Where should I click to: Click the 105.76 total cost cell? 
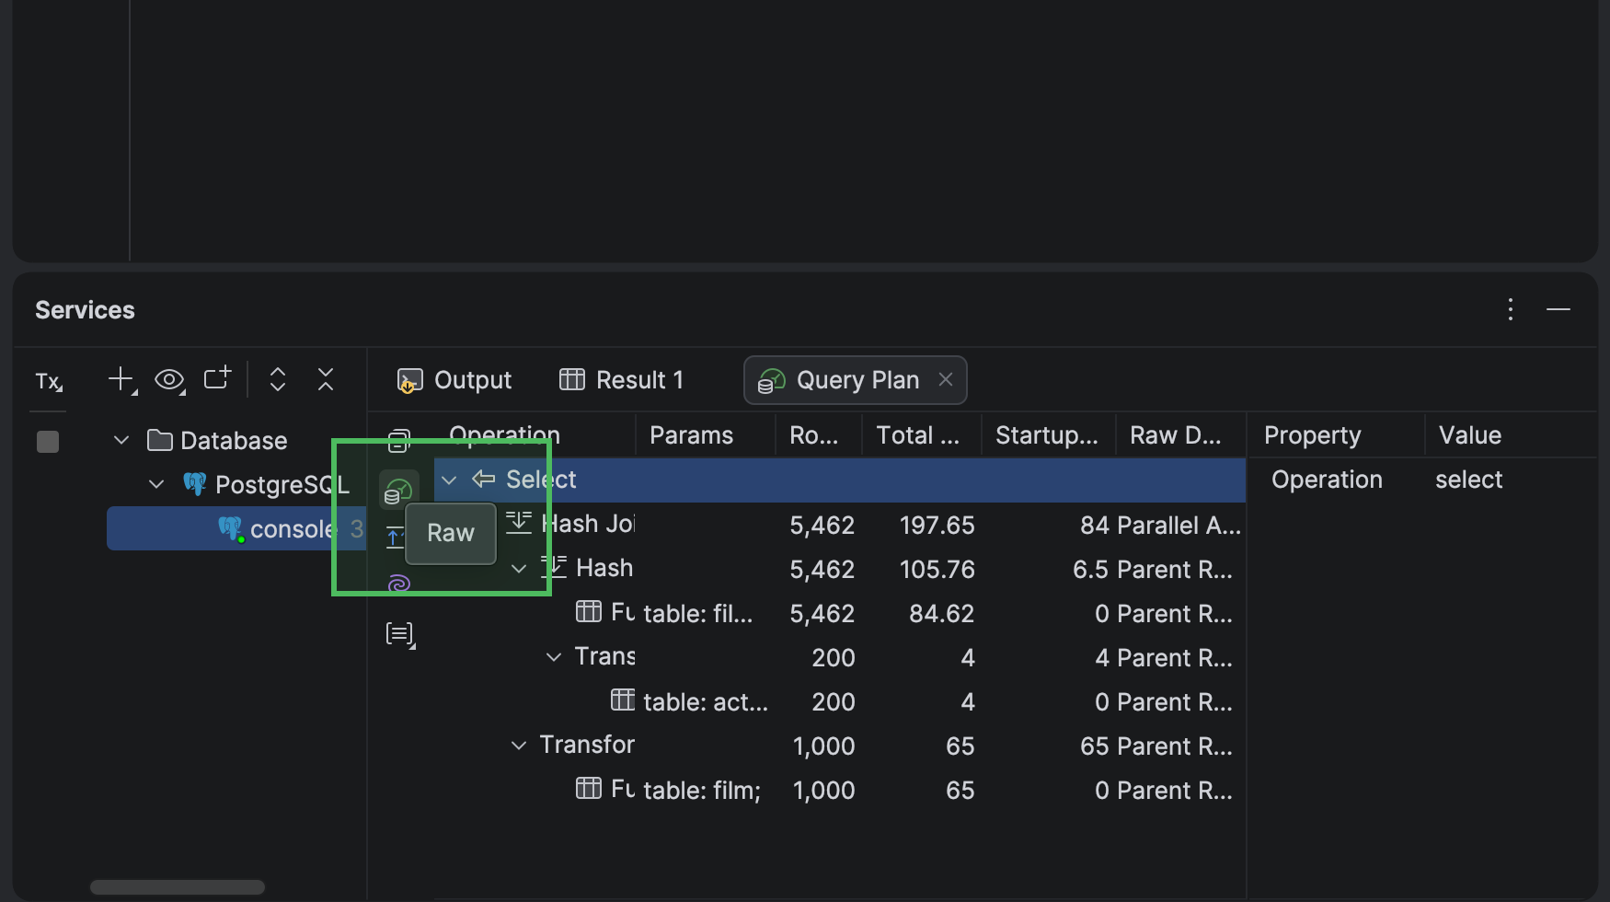937,570
